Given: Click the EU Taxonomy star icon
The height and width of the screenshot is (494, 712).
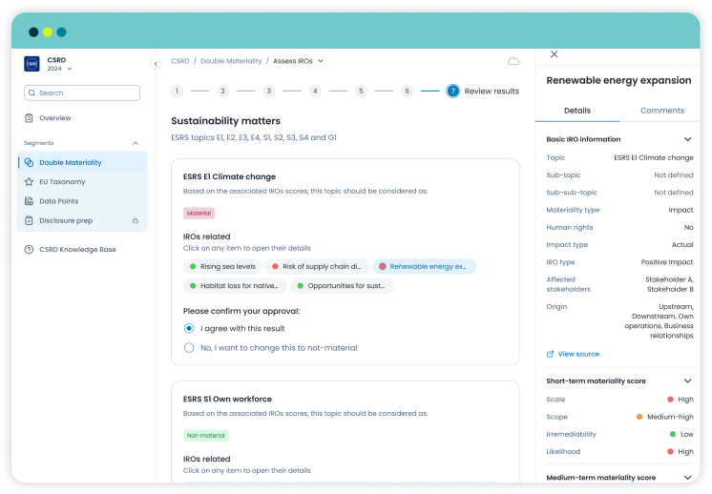Looking at the screenshot, I should [29, 182].
